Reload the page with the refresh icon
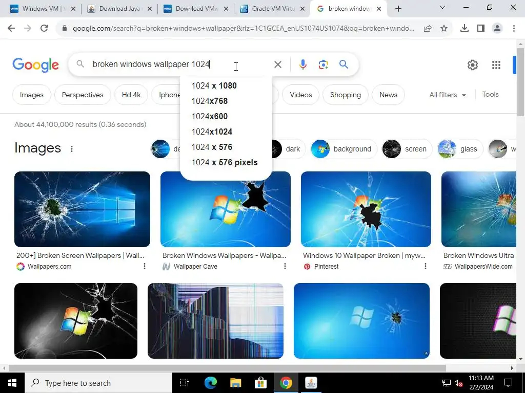The width and height of the screenshot is (525, 393). 44,29
